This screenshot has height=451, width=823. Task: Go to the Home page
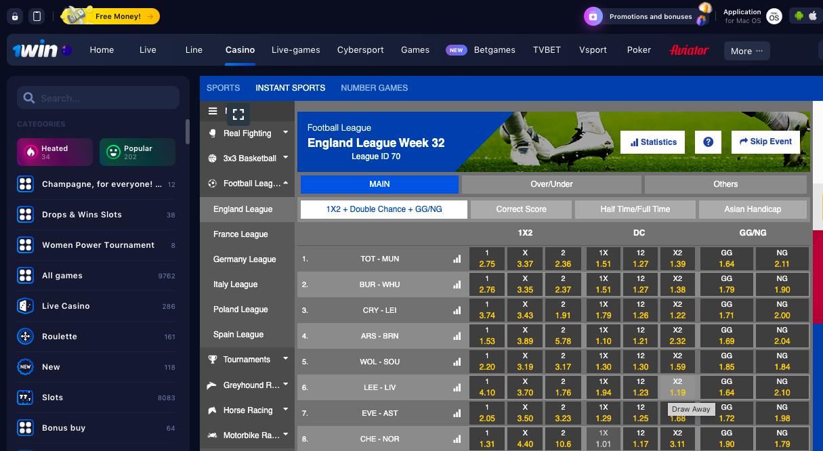tap(102, 50)
